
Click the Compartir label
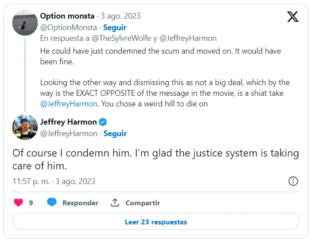pos(143,203)
